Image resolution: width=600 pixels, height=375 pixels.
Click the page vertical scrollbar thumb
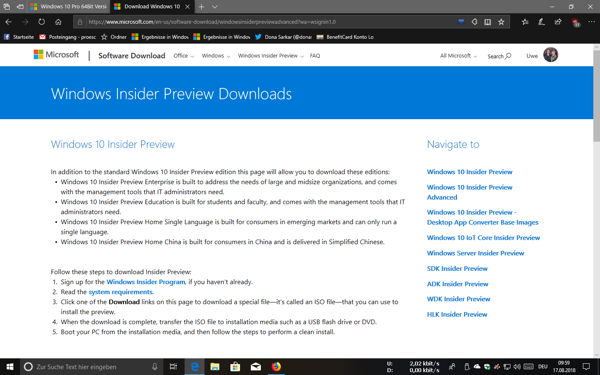[597, 96]
